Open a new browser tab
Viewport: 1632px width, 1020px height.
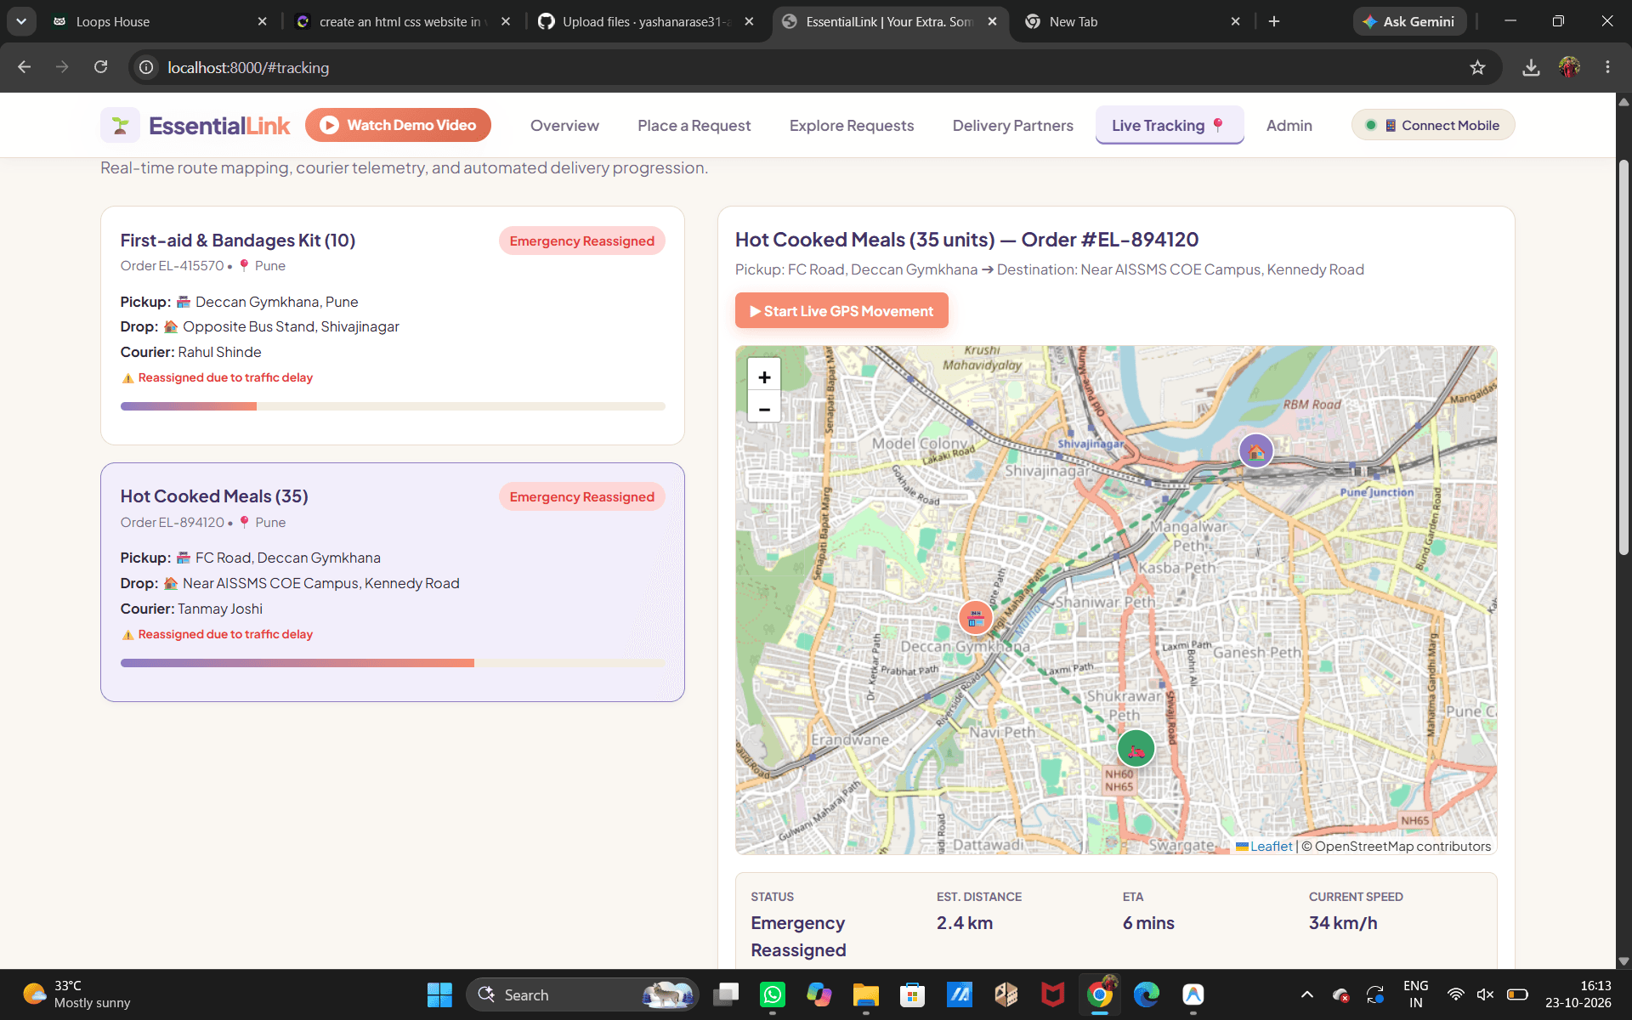[1273, 21]
